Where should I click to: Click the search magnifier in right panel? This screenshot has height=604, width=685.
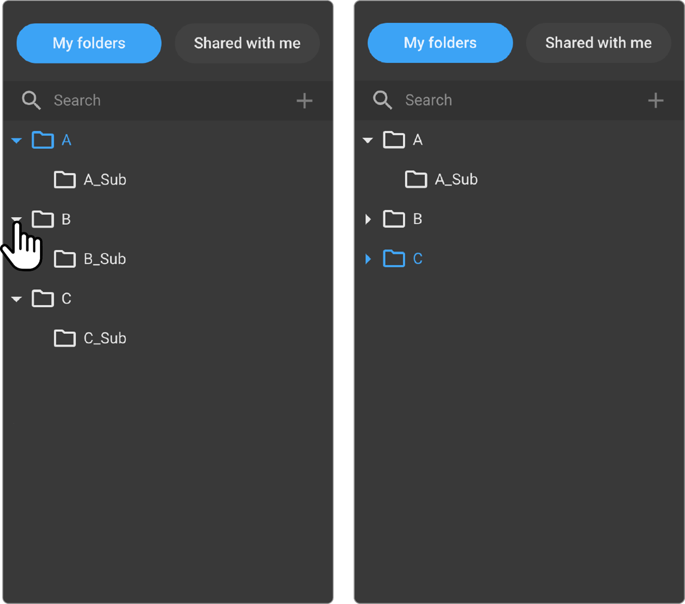click(x=383, y=100)
